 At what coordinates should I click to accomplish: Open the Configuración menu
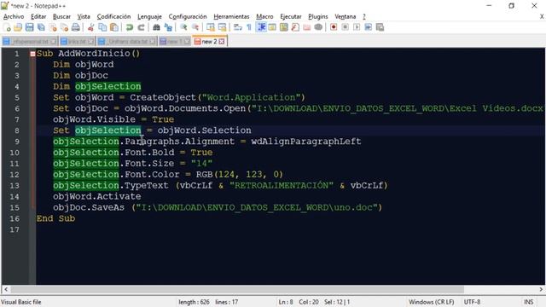(x=188, y=16)
